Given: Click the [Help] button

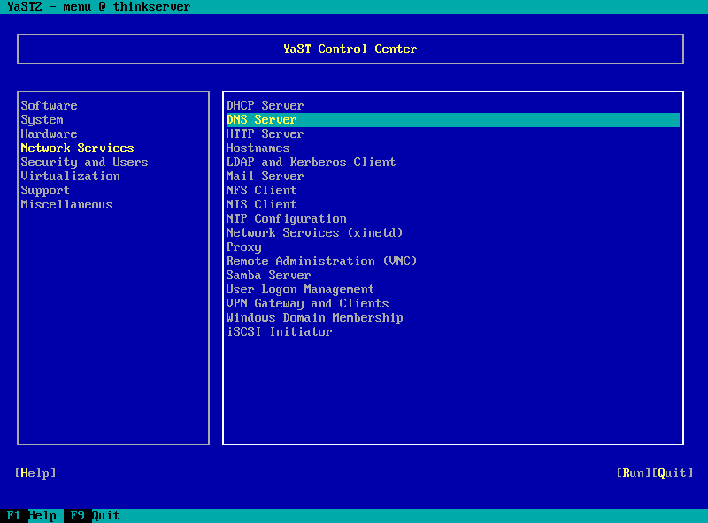Looking at the screenshot, I should pyautogui.click(x=35, y=473).
